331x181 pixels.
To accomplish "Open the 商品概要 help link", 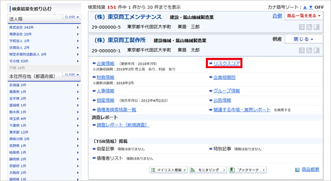I will pos(311,169).
